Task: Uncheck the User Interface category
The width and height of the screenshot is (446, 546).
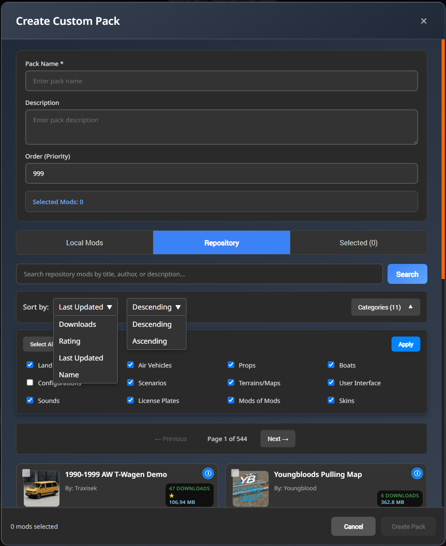Action: pos(331,383)
